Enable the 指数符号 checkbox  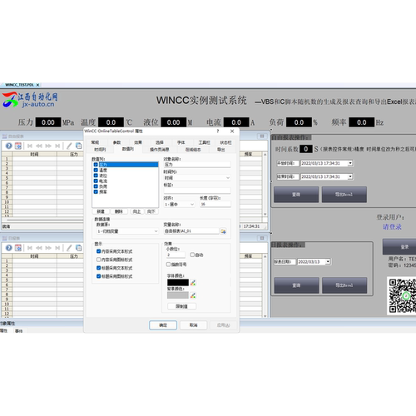point(168,265)
